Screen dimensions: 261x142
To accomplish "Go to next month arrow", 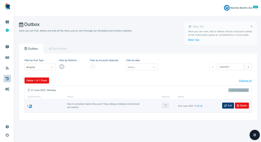I will point(248,67).
